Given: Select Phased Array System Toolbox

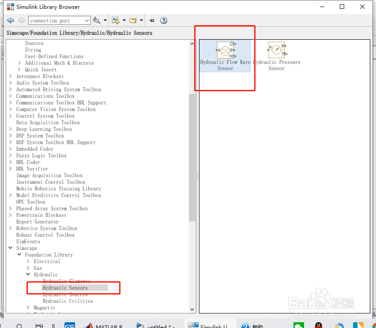Looking at the screenshot, I should 52,209.
